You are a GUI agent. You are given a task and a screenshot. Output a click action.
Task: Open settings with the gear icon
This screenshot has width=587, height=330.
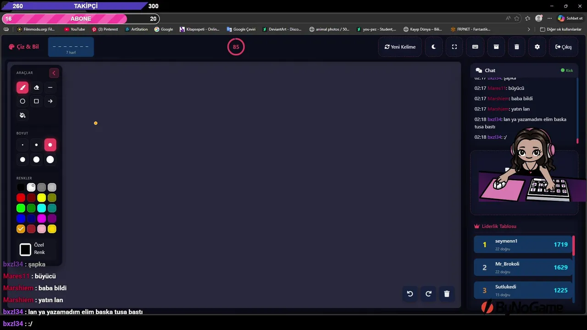[537, 47]
